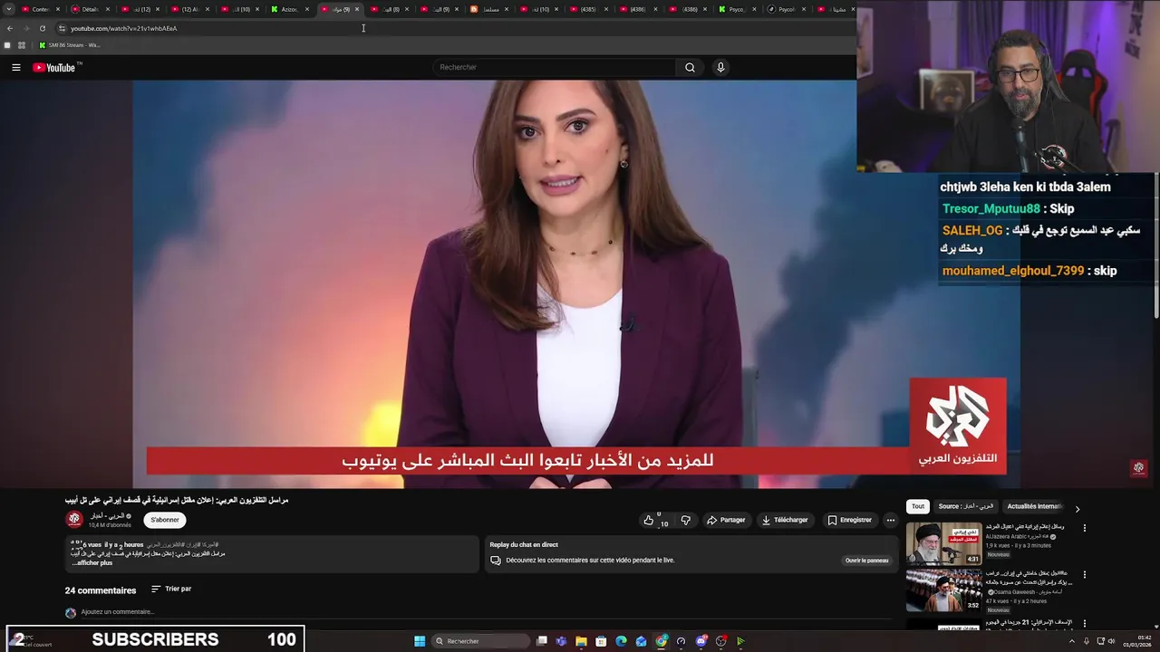Open chat replay with Ouvrir le panneau
The width and height of the screenshot is (1160, 652).
(x=867, y=561)
